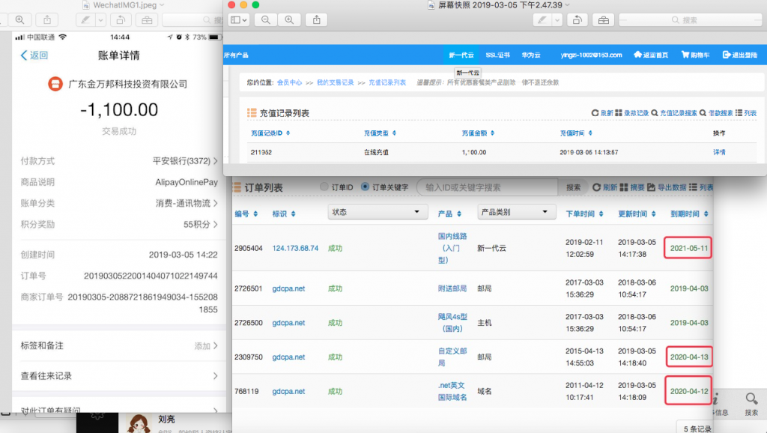
Task: Click the 新一代云 navigation tab
Action: point(464,55)
